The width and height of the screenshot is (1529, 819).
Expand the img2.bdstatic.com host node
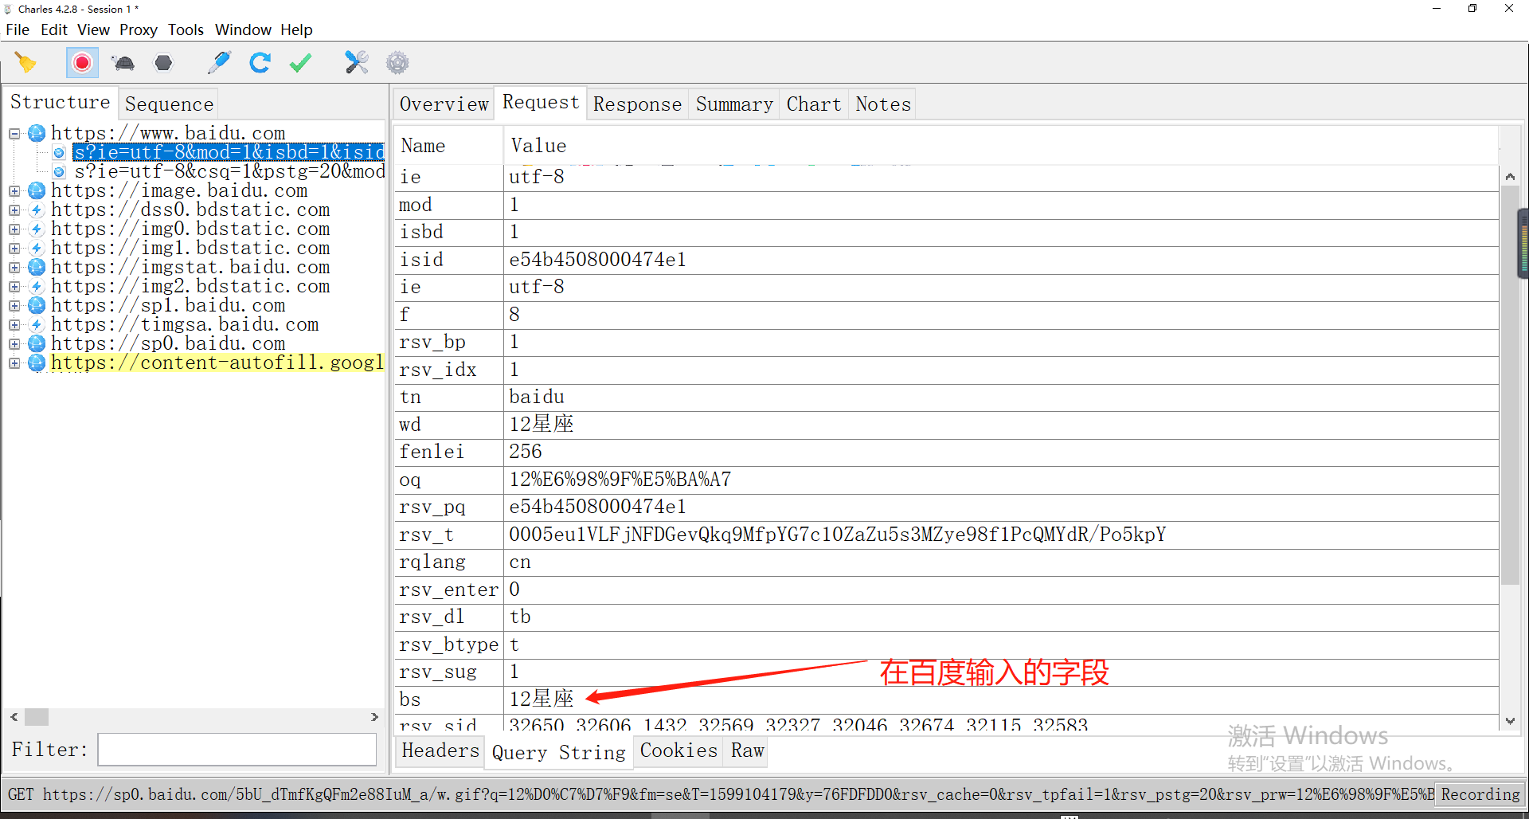(x=14, y=287)
